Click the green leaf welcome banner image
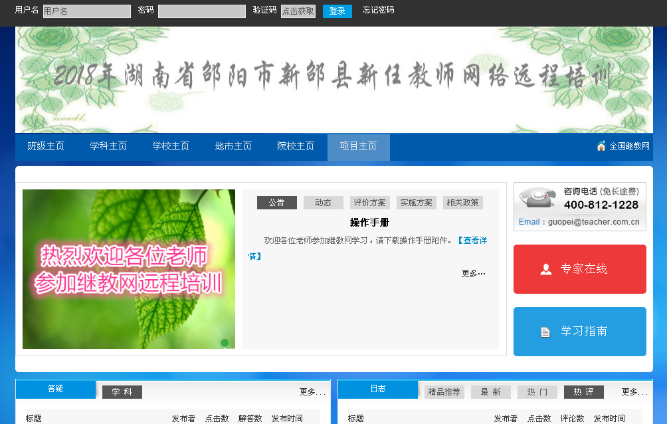This screenshot has height=424, width=667. [129, 269]
